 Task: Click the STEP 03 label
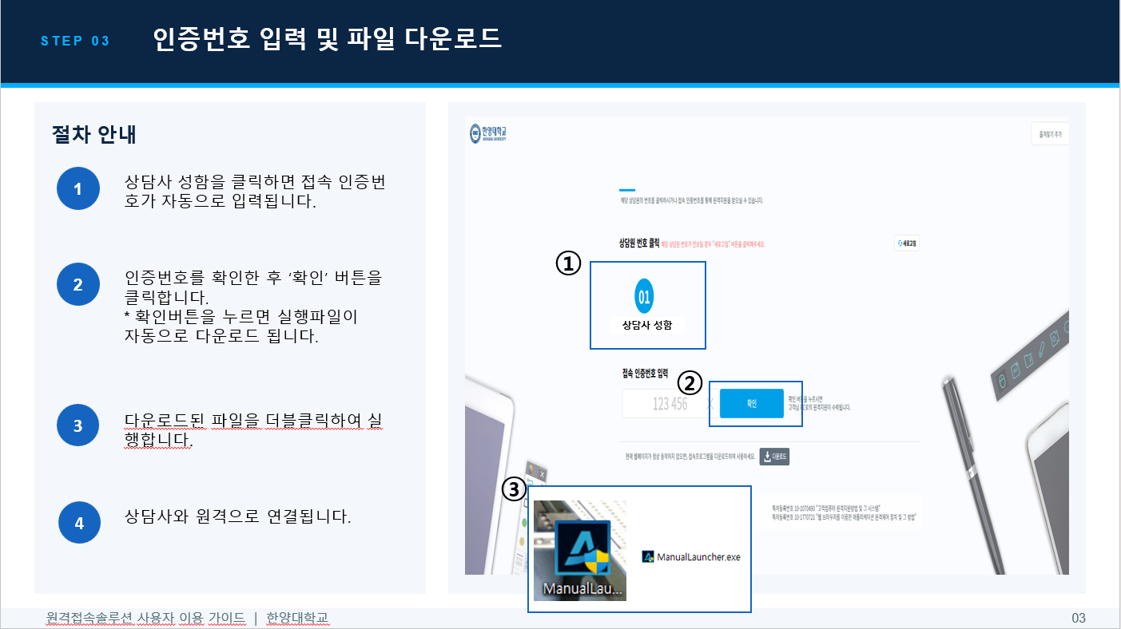(x=75, y=42)
